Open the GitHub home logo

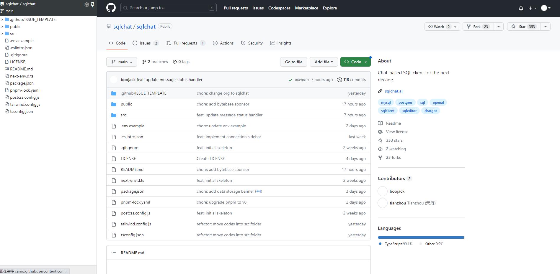tap(111, 8)
